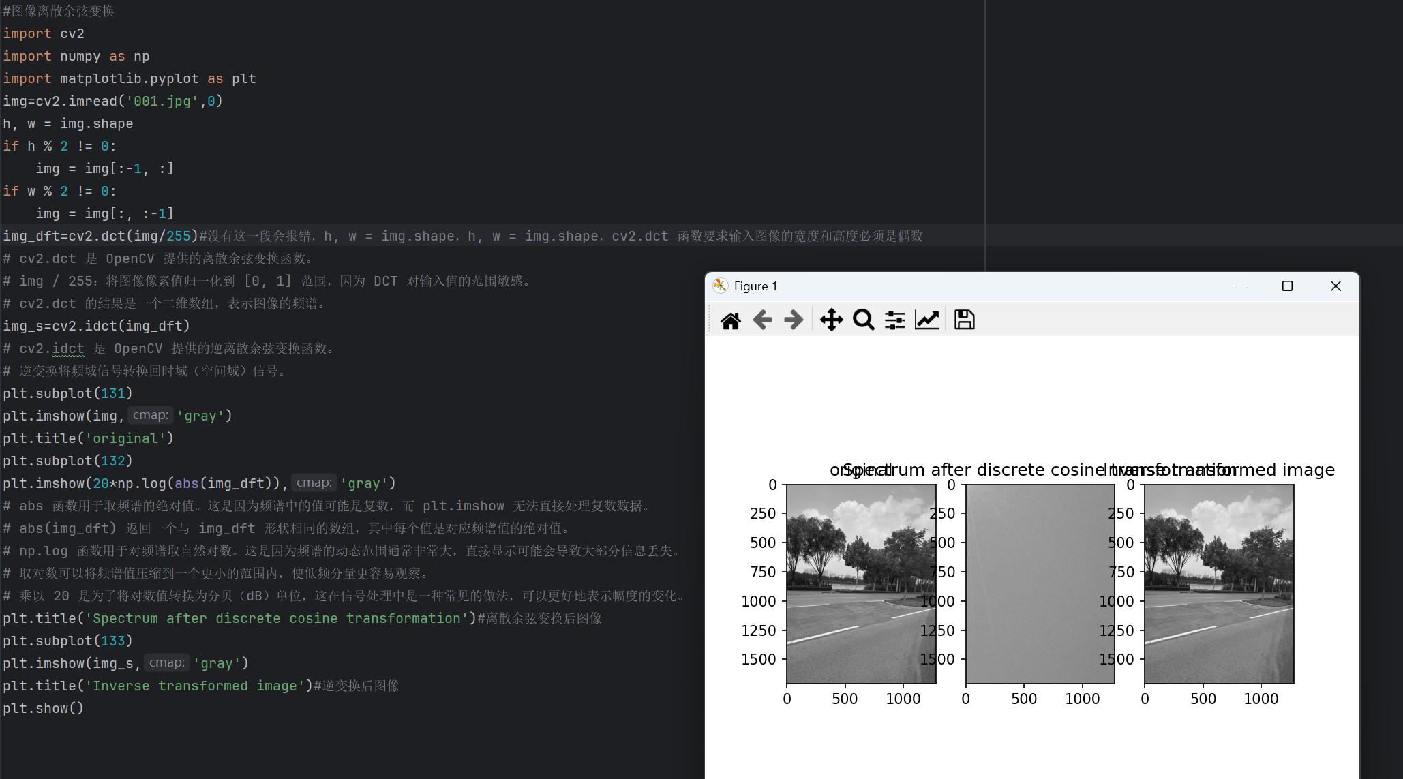Click the original grayscale image plot
This screenshot has width=1403, height=779.
(x=861, y=583)
